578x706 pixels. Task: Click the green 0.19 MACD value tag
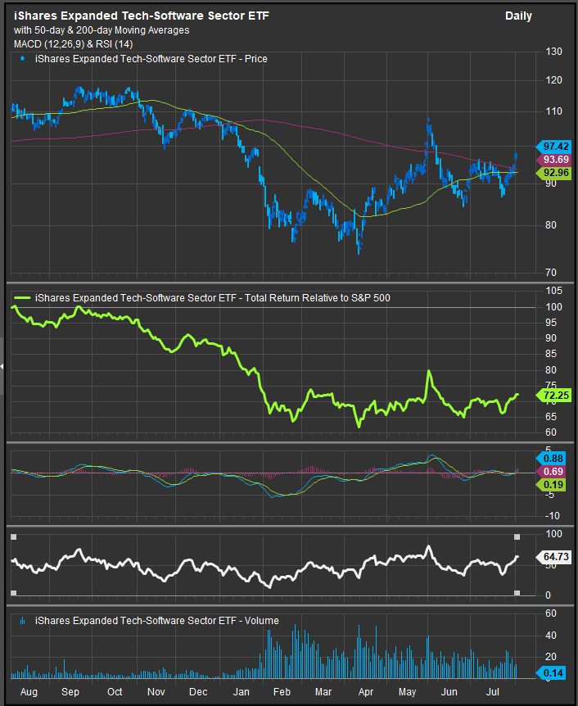[551, 485]
